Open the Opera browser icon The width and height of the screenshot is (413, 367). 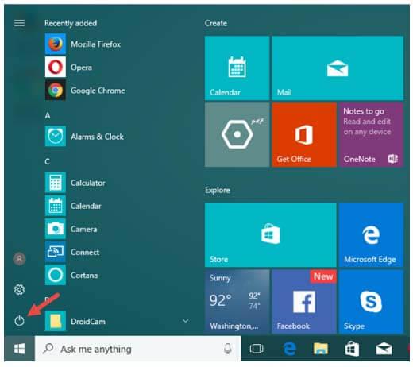pos(56,67)
